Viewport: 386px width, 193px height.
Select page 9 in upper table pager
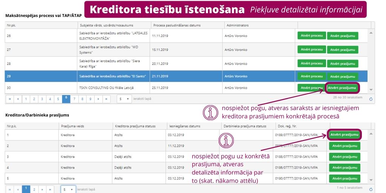(x=90, y=99)
